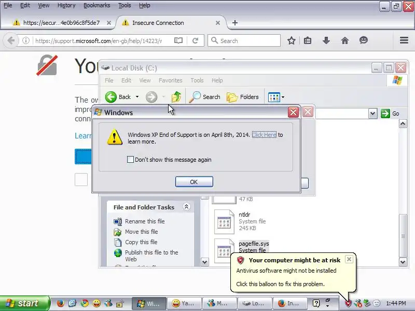Viewport: 415px width, 311px height.
Task: Open the Firefox History menu
Action: coord(66,5)
